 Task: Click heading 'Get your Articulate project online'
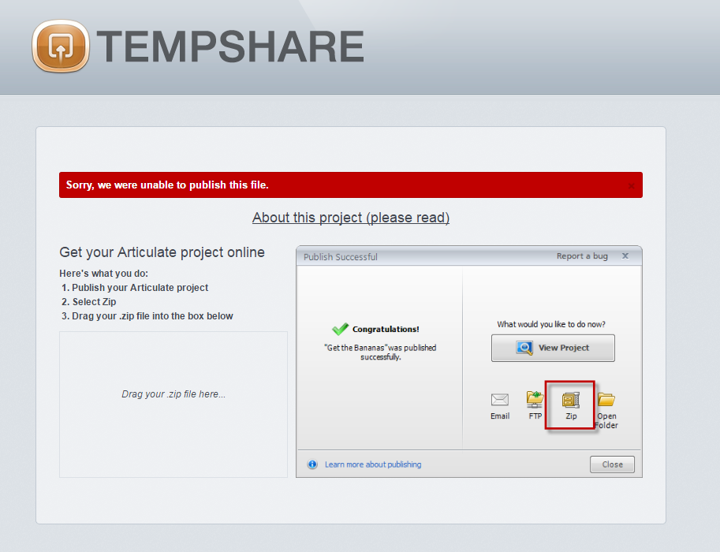(x=162, y=252)
